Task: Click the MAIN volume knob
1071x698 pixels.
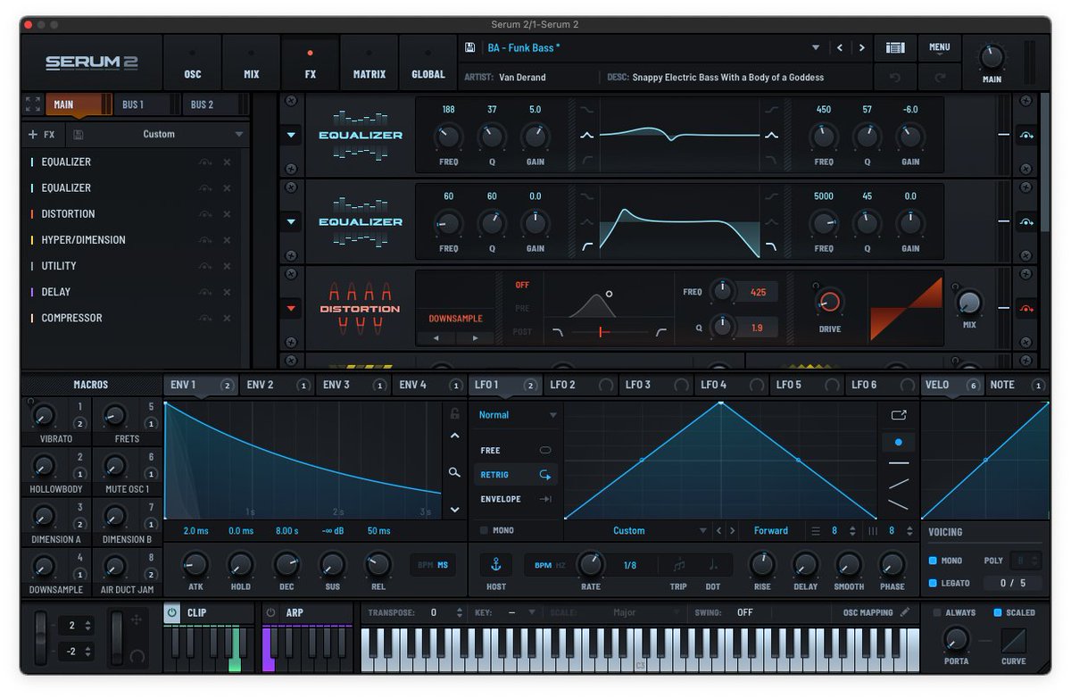Action: (x=992, y=57)
